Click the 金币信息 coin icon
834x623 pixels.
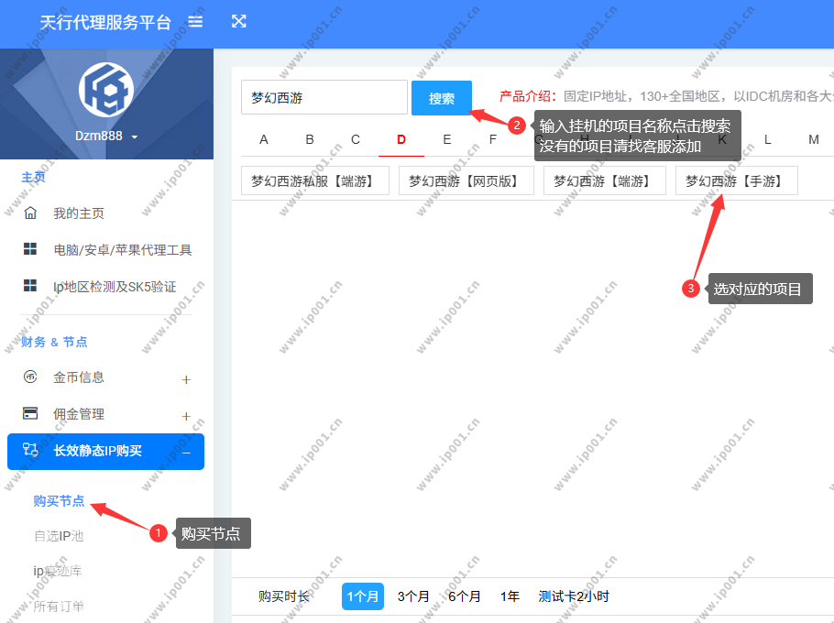click(30, 377)
